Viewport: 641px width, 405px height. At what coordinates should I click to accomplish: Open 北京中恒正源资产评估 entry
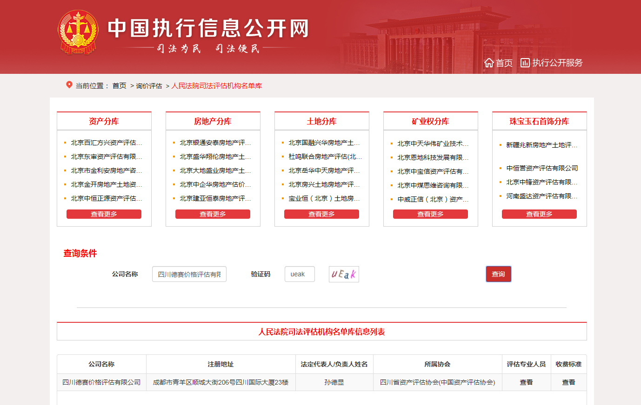(107, 198)
